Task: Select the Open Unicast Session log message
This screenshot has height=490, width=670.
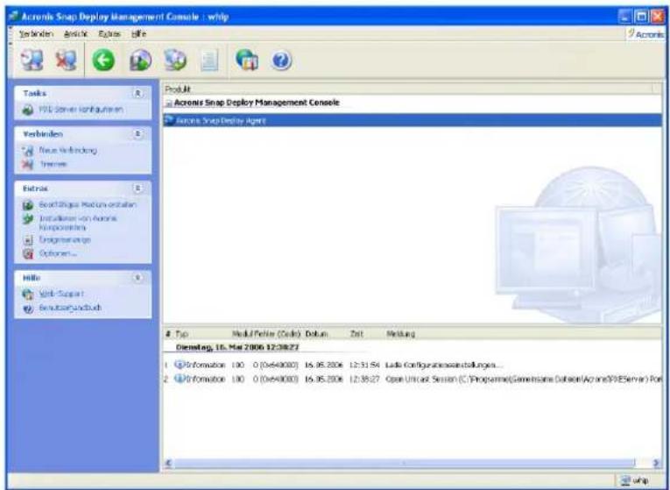Action: pos(524,380)
